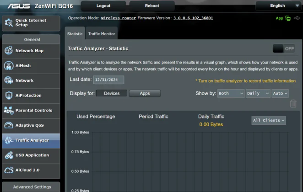Open the USB Application menu item
This screenshot has height=192, width=303.
tap(31, 155)
